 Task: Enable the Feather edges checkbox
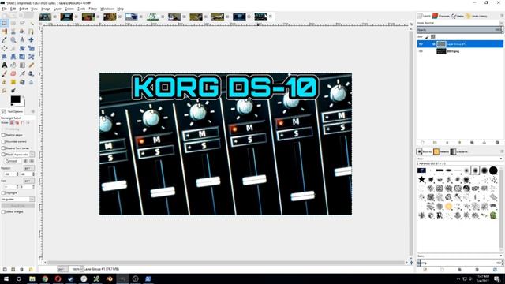pyautogui.click(x=3, y=135)
